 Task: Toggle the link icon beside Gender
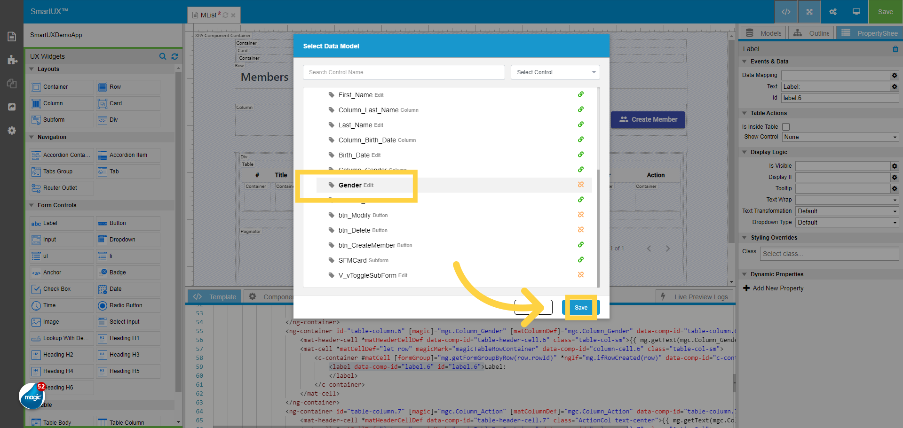tap(581, 185)
